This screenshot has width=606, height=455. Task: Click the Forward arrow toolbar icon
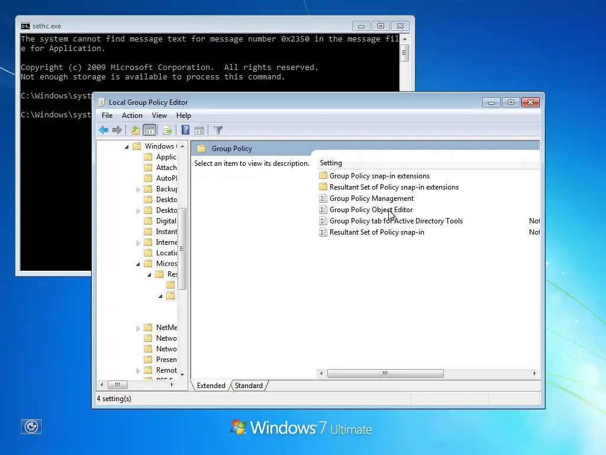[117, 130]
